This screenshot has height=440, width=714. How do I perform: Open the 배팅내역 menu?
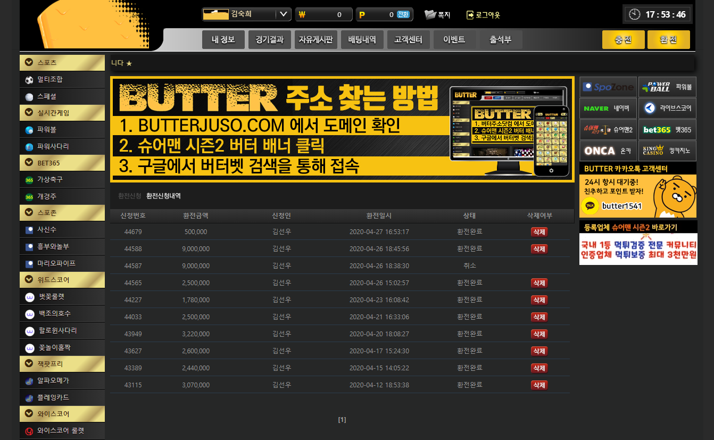362,39
